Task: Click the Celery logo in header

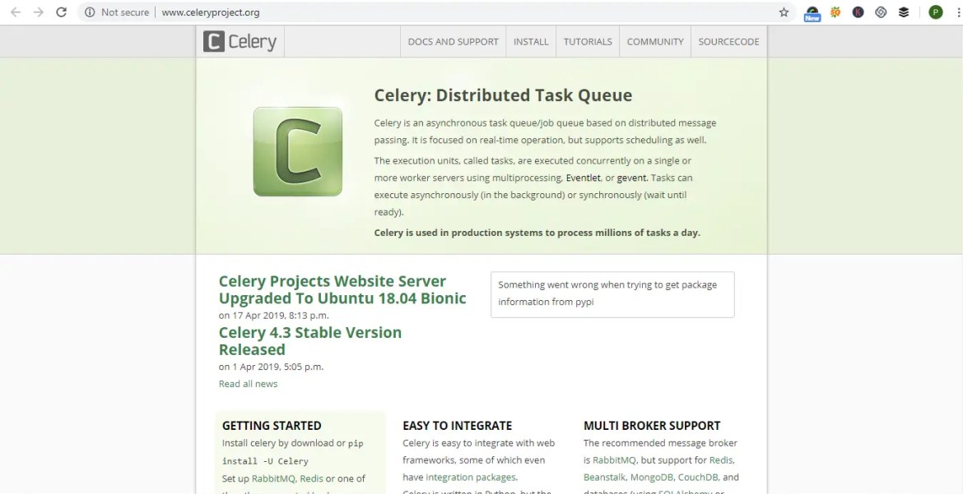Action: pos(240,42)
